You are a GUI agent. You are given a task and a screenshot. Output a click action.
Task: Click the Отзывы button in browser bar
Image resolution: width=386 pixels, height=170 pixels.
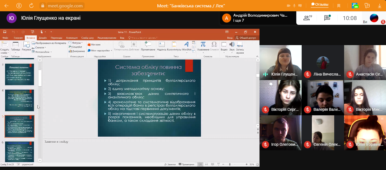click(x=320, y=5)
